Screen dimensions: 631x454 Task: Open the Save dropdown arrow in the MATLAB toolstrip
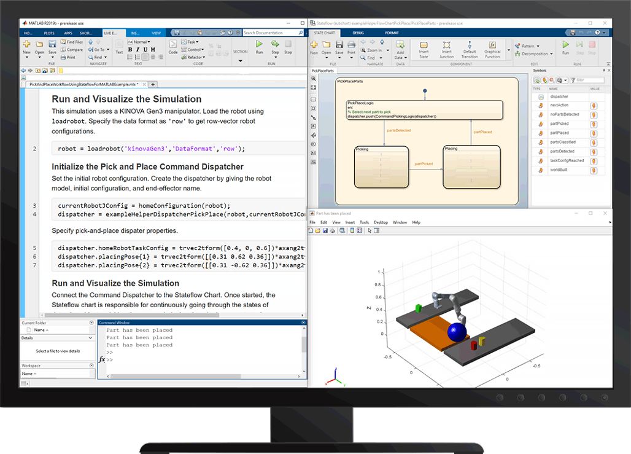(52, 57)
